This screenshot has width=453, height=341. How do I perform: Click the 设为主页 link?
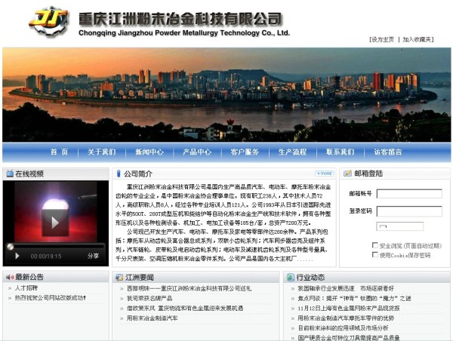point(383,39)
